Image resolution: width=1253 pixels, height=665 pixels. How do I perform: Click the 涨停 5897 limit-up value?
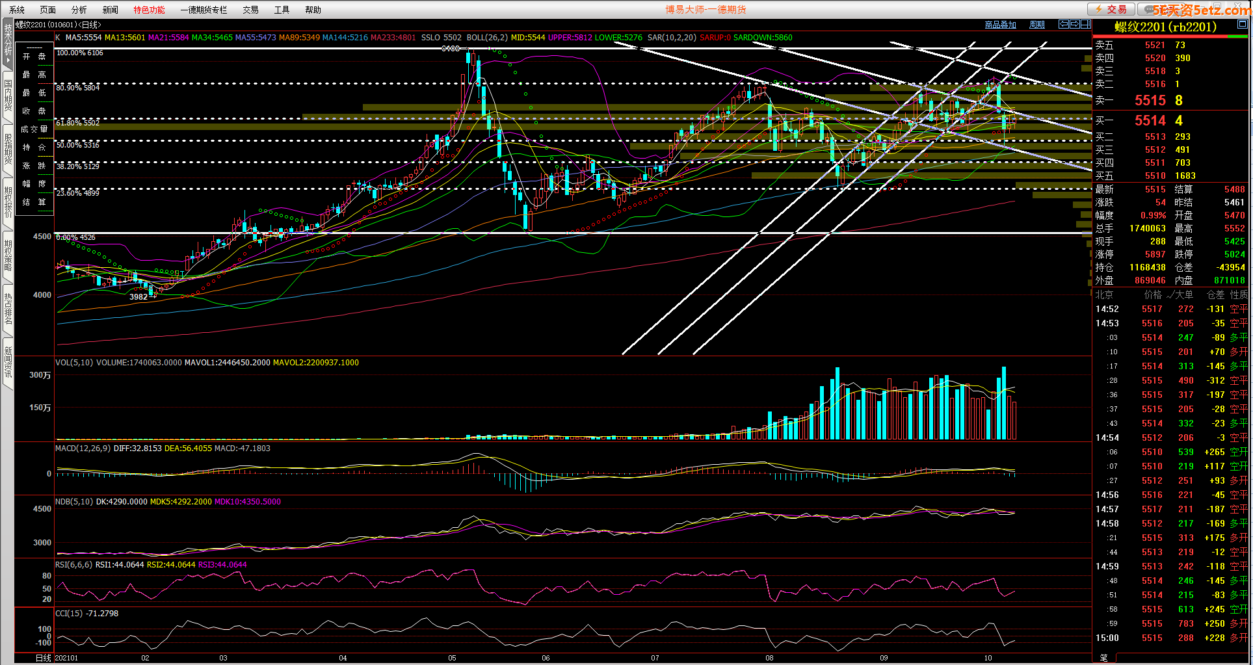(1155, 254)
